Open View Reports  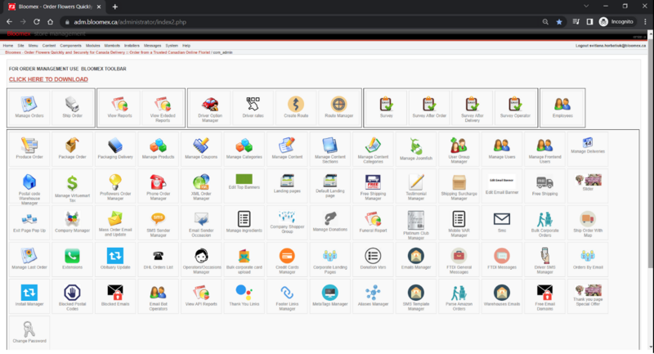pos(119,108)
